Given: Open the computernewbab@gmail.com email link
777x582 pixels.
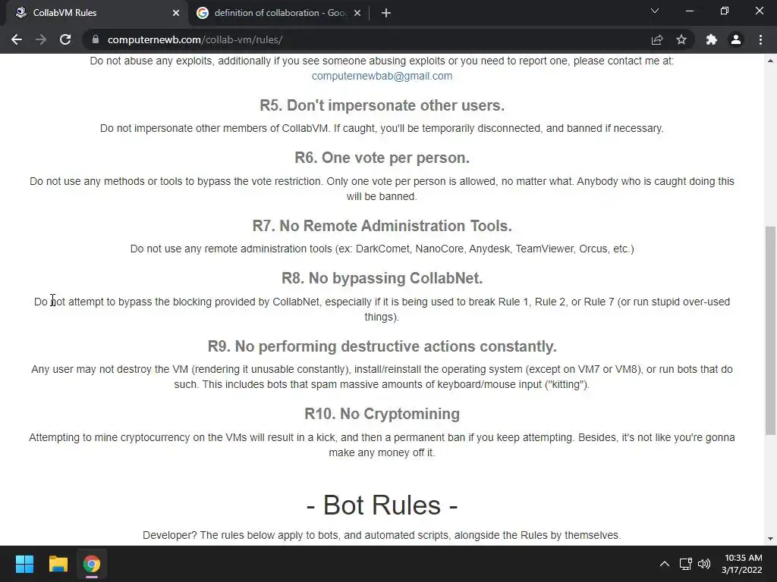Looking at the screenshot, I should click(382, 77).
